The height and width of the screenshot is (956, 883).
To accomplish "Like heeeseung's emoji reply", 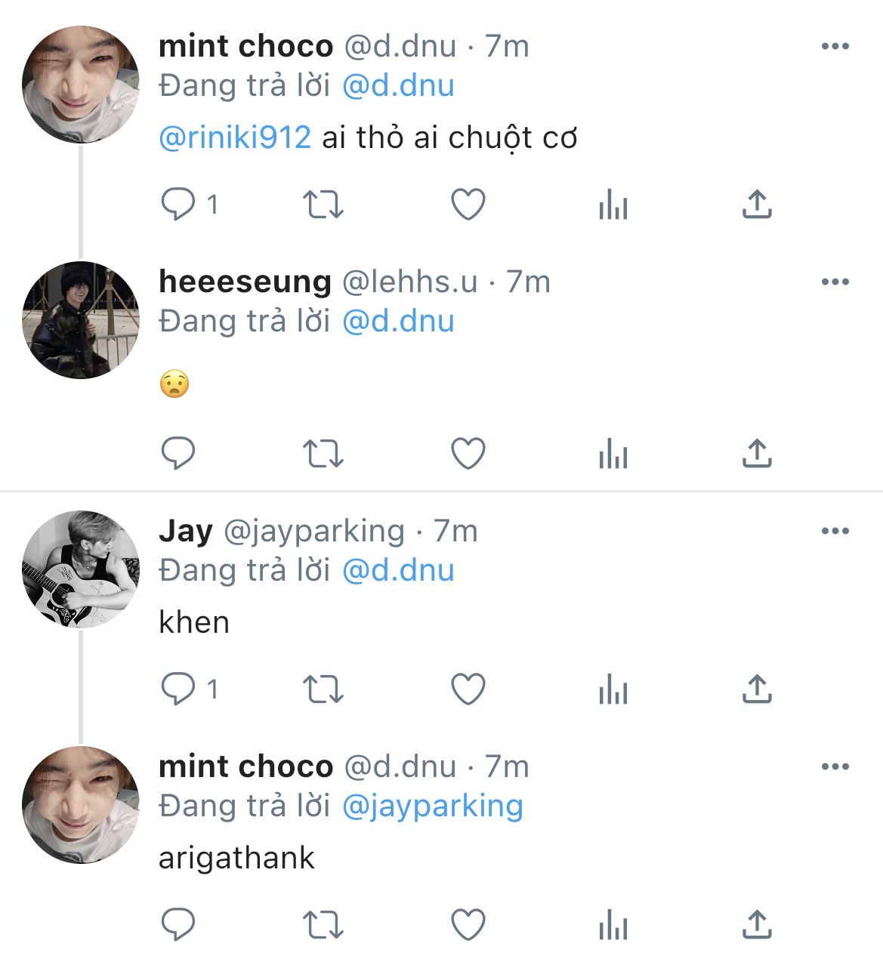I will (x=468, y=454).
